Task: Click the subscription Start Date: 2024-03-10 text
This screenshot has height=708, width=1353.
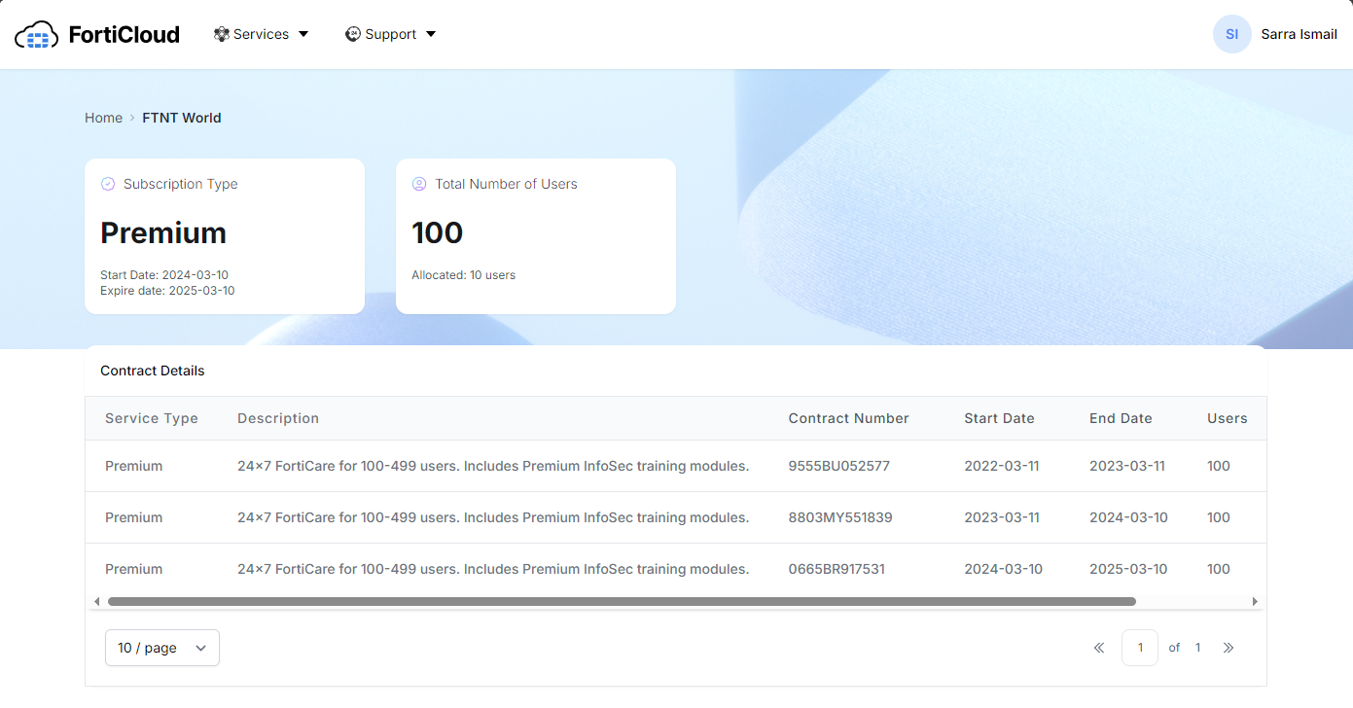Action: pyautogui.click(x=164, y=275)
